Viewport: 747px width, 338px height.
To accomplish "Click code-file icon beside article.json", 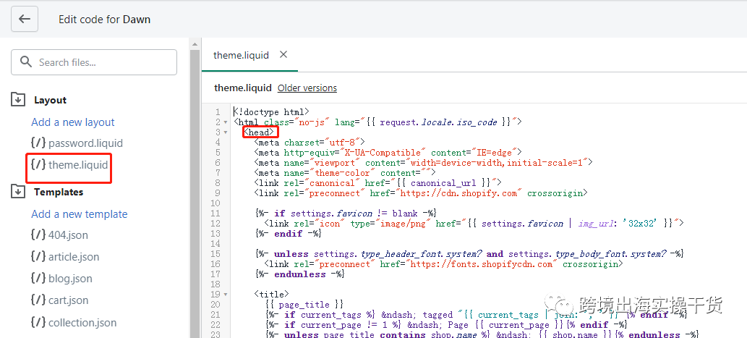I will 38,256.
